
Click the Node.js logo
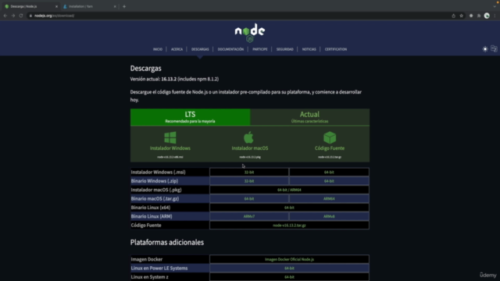click(250, 33)
